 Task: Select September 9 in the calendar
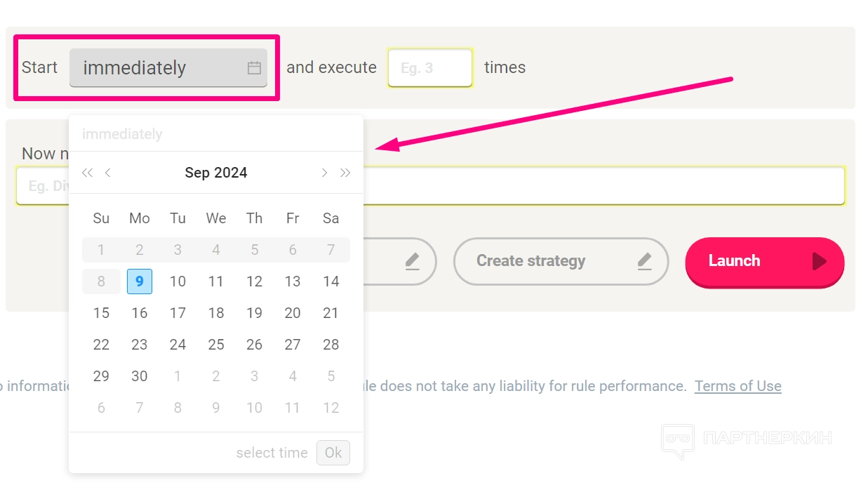click(140, 281)
